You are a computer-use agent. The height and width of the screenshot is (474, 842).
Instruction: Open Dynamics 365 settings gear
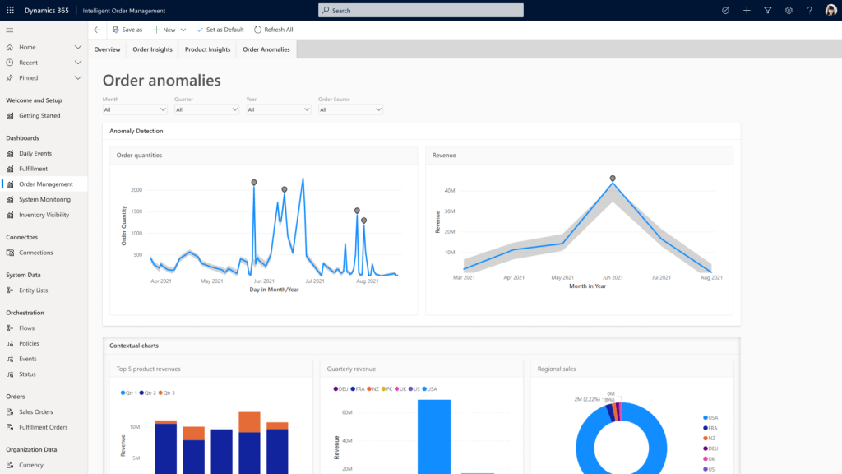pyautogui.click(x=789, y=11)
